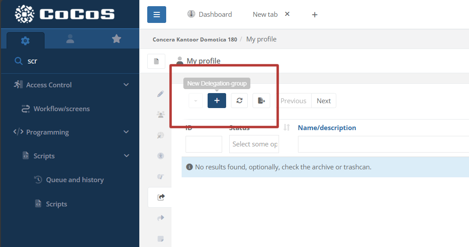Click the document icon beside My profile
469x247 pixels.
(x=156, y=61)
